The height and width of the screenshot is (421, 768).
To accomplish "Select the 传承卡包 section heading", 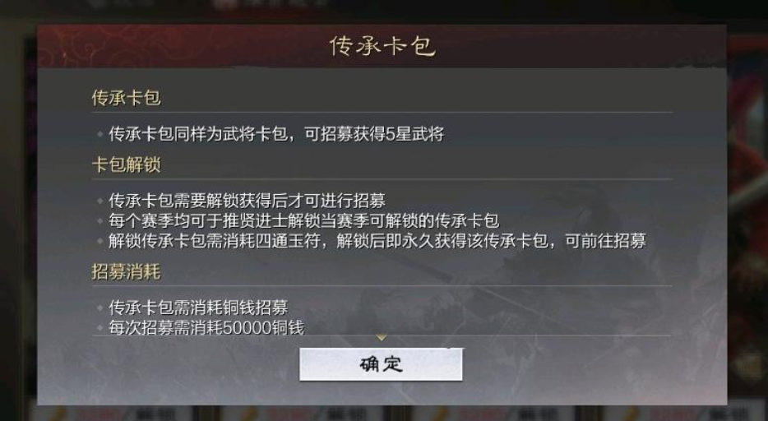I will [126, 98].
